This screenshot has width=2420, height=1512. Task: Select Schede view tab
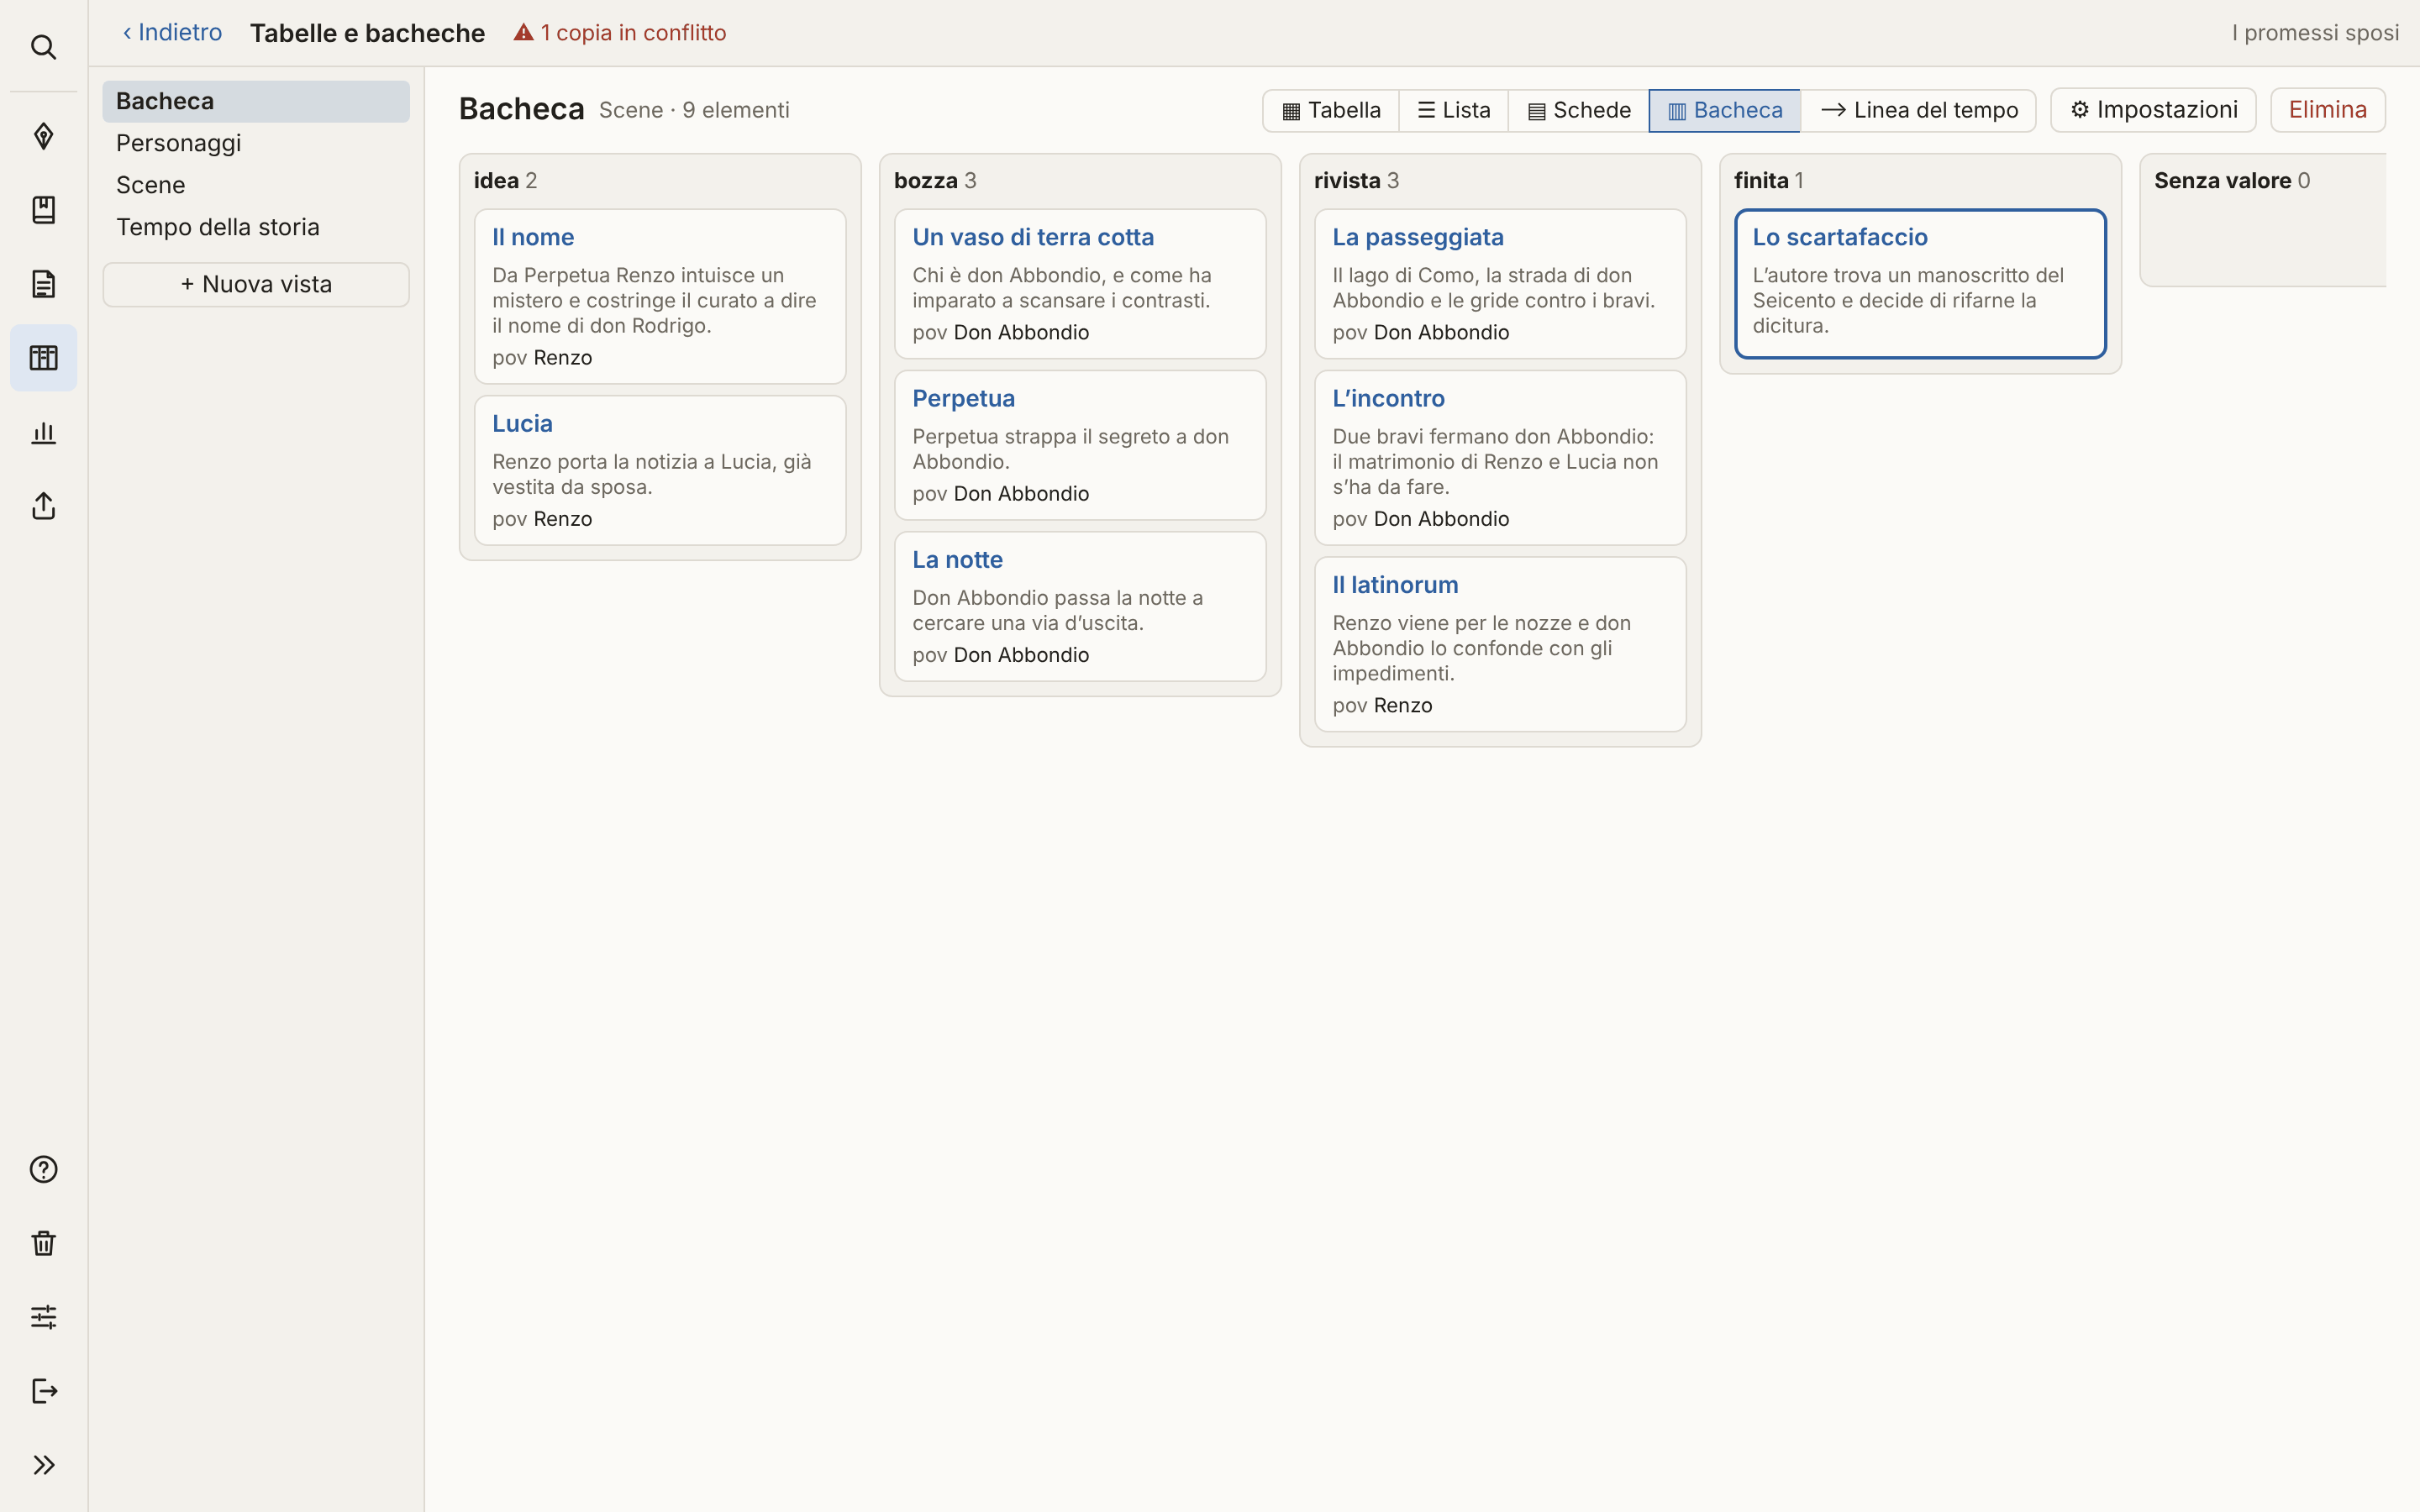[x=1579, y=110]
